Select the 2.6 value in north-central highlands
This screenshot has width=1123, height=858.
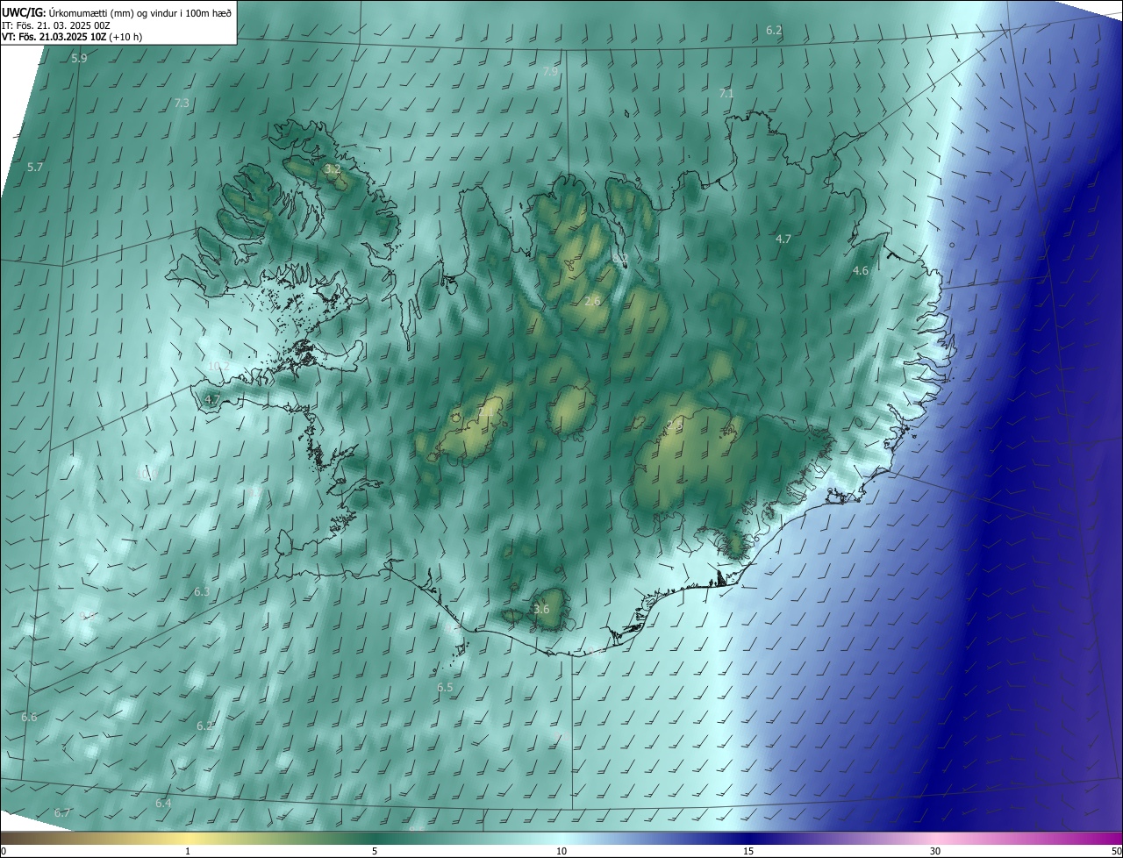tap(592, 301)
